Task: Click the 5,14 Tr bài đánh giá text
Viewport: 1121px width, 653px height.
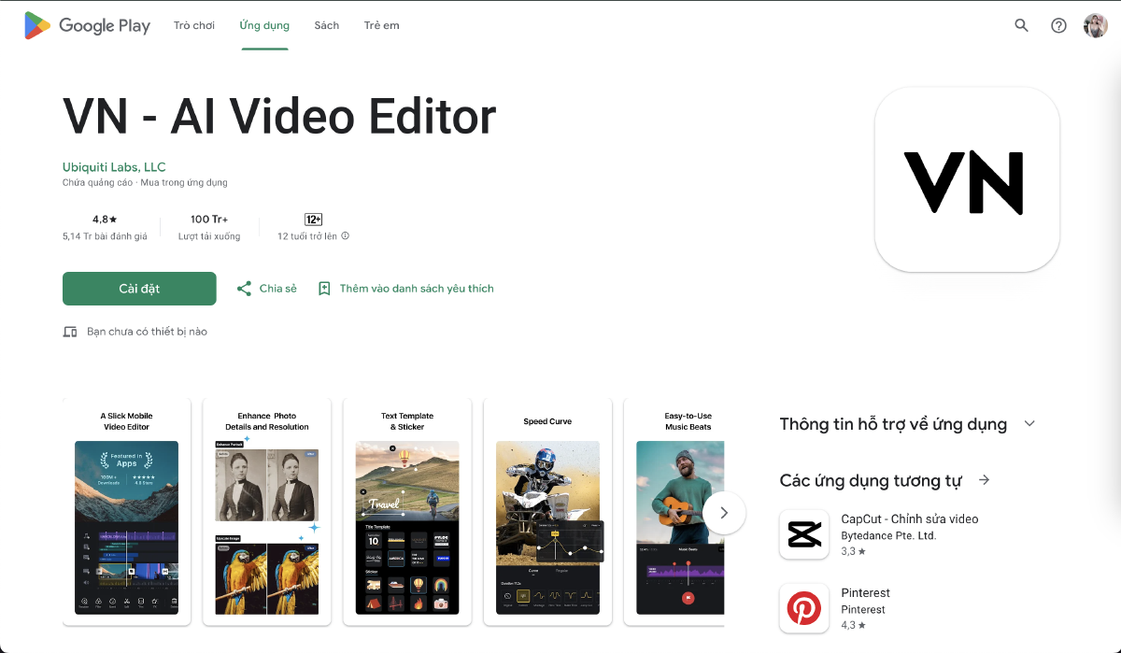Action: (x=105, y=237)
